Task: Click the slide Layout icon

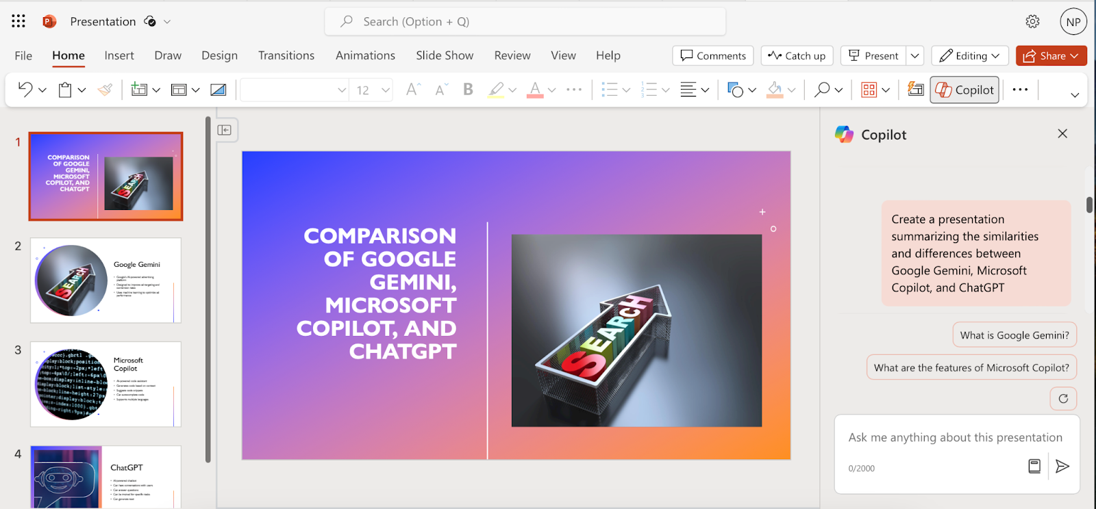Action: pos(179,90)
